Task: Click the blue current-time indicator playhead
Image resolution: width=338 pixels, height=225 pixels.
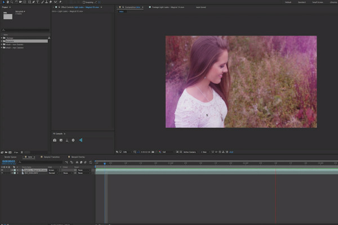Action: tap(105, 164)
